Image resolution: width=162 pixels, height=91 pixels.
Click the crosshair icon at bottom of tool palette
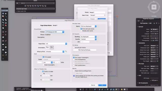click(3, 59)
